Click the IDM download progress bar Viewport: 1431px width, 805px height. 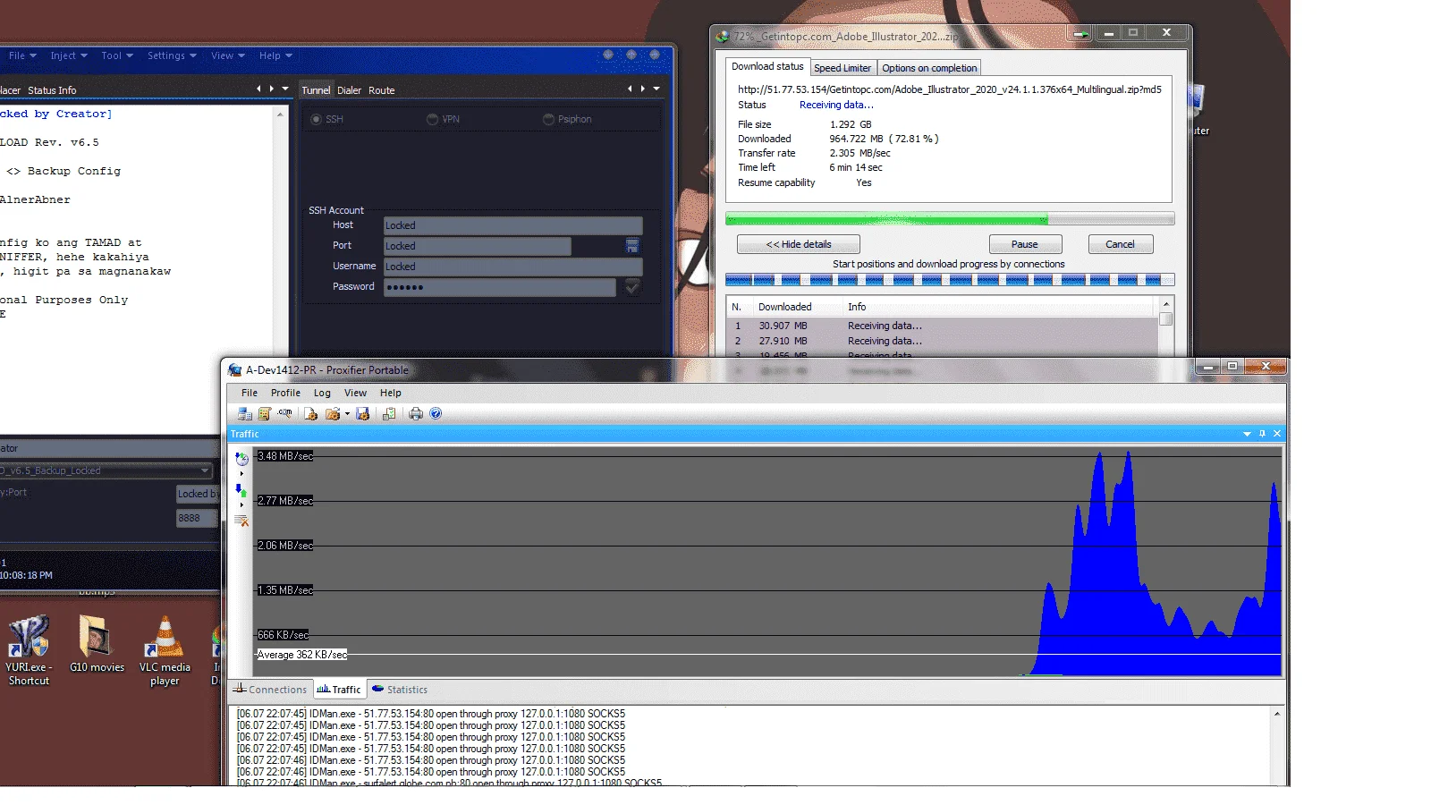click(950, 219)
